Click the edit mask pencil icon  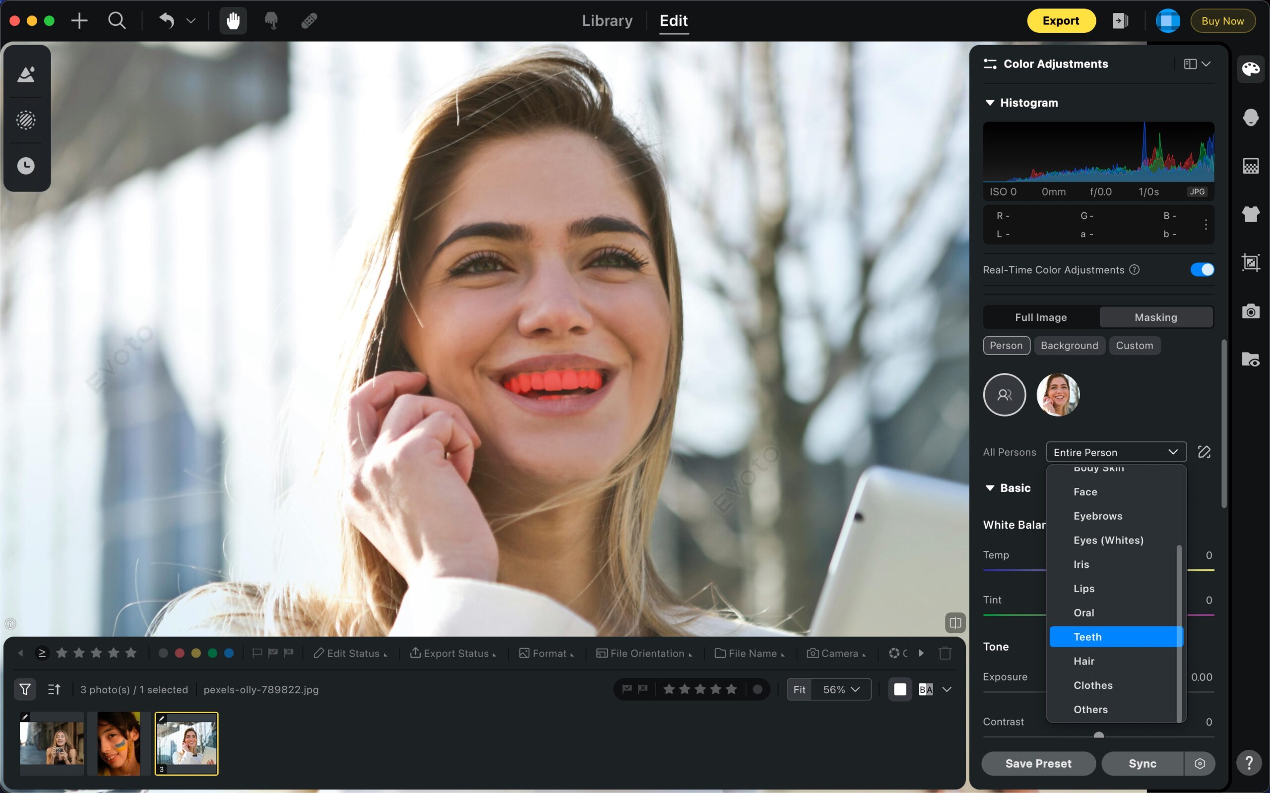1204,452
